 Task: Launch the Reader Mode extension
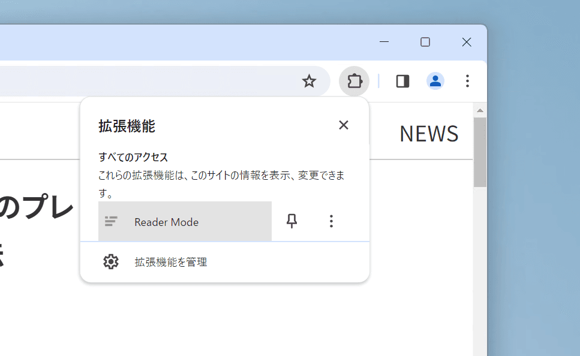click(x=185, y=221)
